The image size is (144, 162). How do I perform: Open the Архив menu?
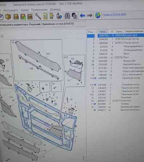pyautogui.click(x=25, y=10)
